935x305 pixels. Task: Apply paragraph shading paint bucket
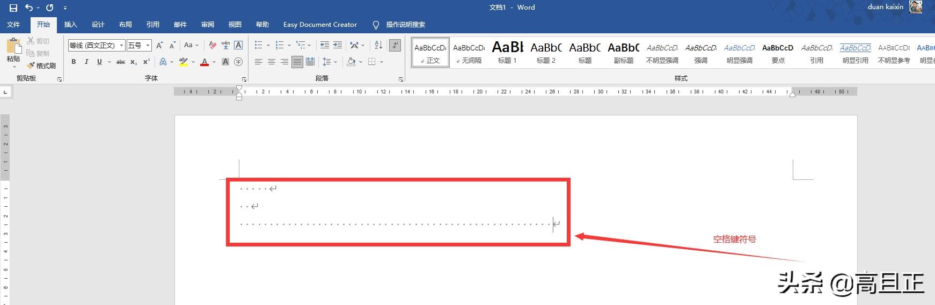pos(350,62)
